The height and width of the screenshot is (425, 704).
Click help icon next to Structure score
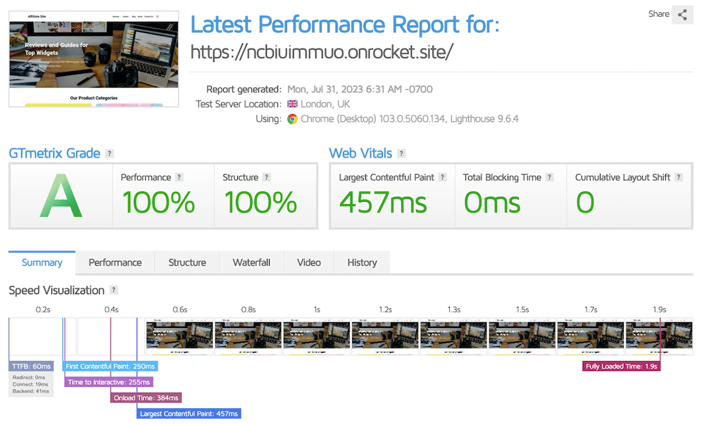[x=266, y=177]
